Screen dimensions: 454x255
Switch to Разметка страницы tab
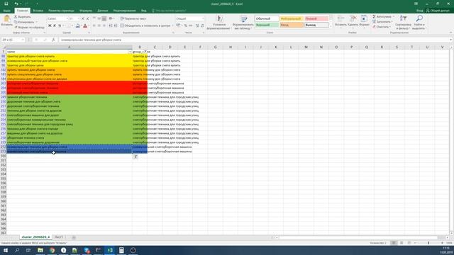coord(61,11)
